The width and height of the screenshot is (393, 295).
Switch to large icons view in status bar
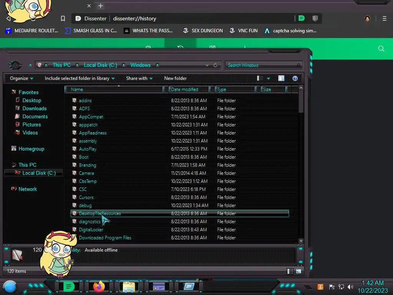(299, 271)
